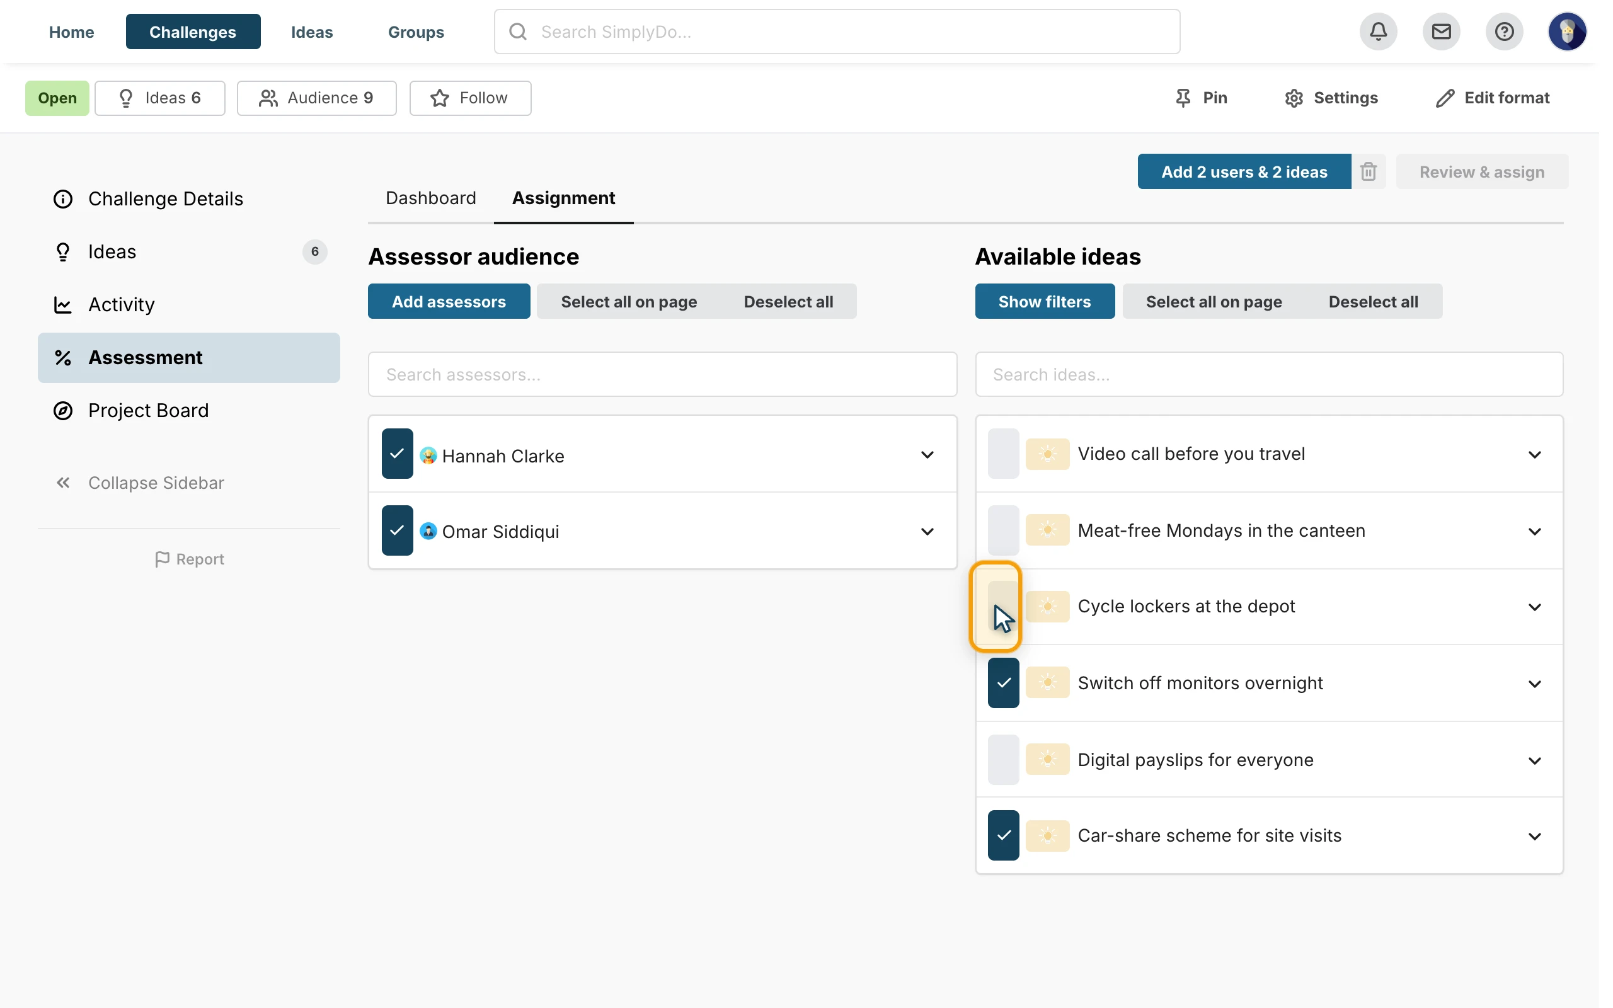Screen dimensions: 1613x1008
Task: Focus the Search assessors field
Action: [662, 374]
